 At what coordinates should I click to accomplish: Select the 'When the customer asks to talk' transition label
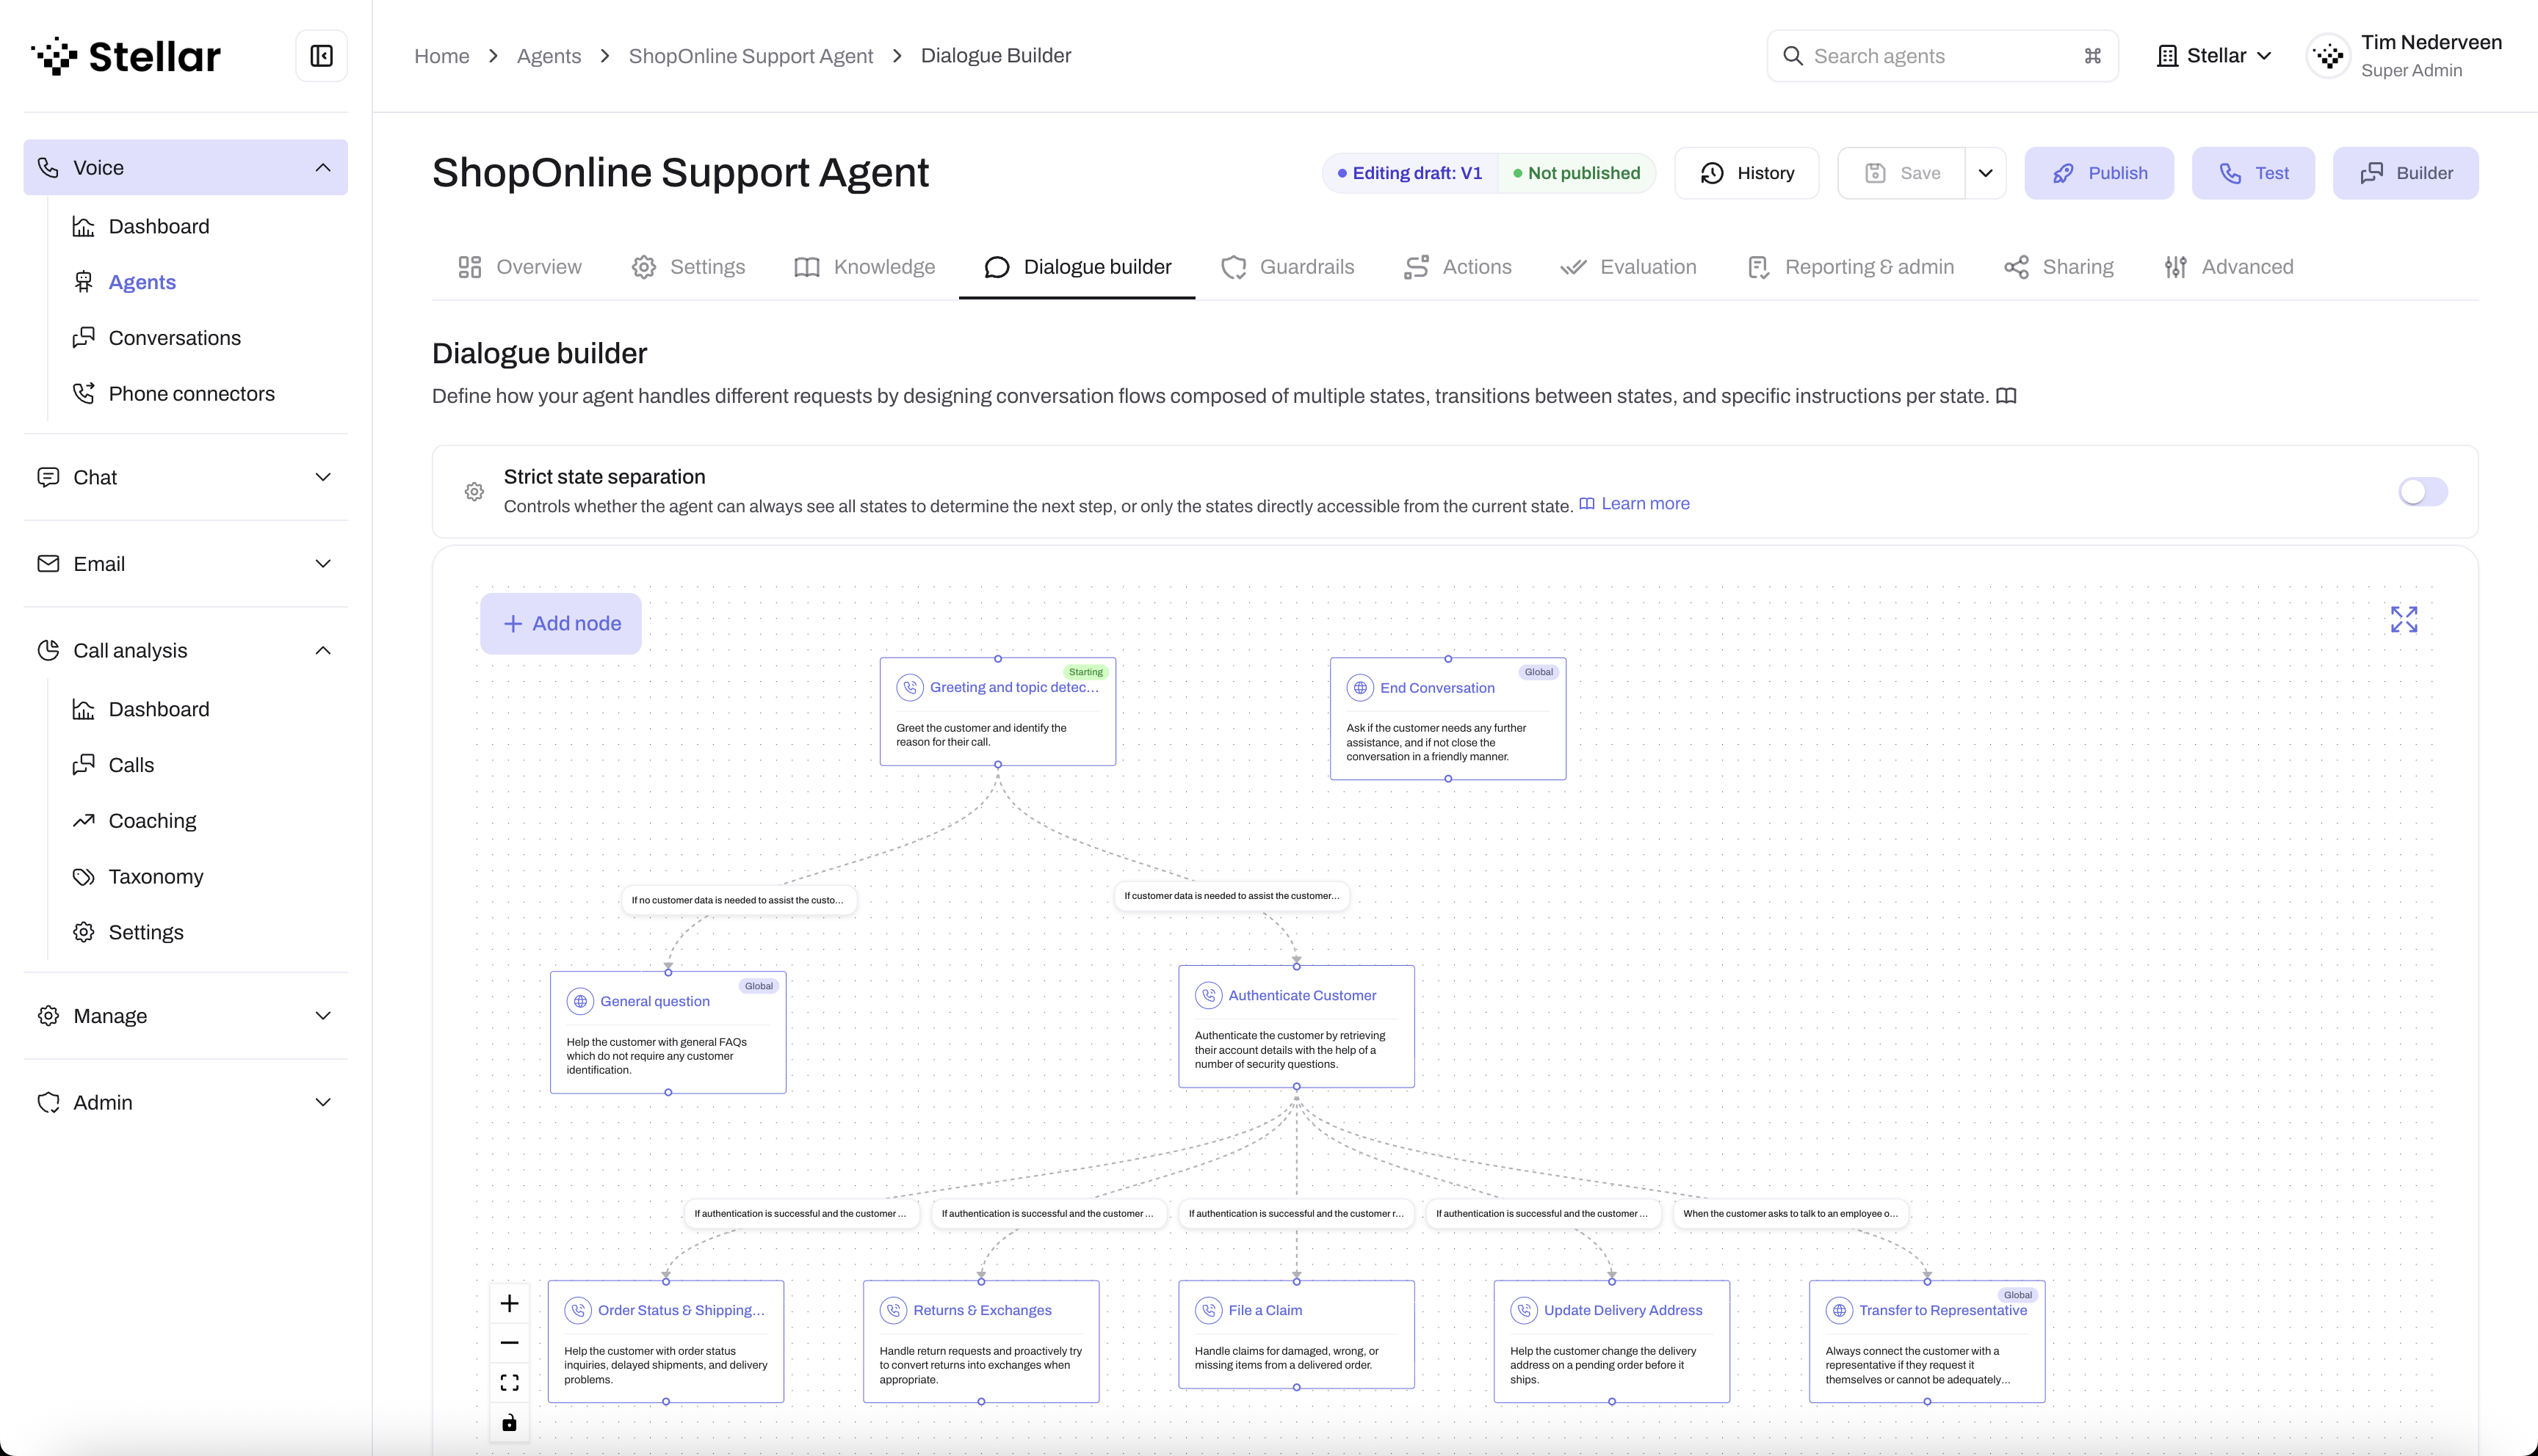pyautogui.click(x=1790, y=1214)
